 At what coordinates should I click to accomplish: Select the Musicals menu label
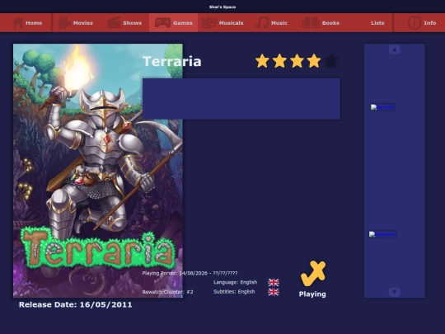pos(231,23)
